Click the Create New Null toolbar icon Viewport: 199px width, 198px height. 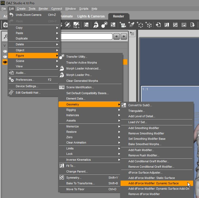coord(140,25)
